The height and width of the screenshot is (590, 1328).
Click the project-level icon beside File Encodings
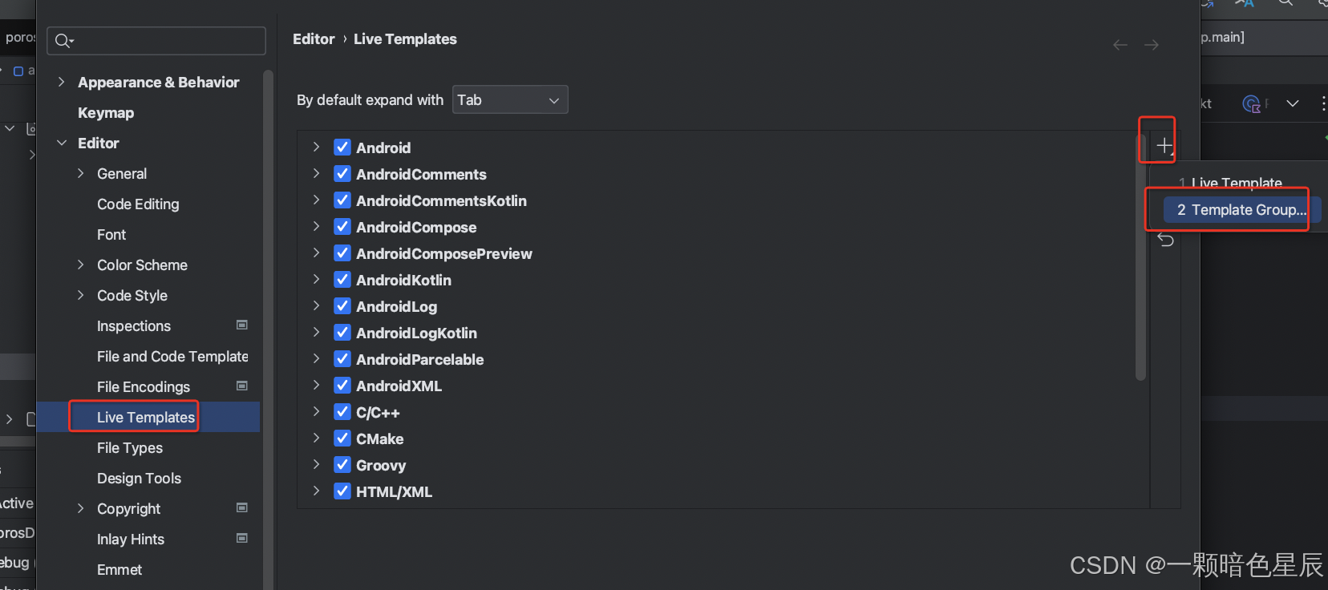pos(242,386)
